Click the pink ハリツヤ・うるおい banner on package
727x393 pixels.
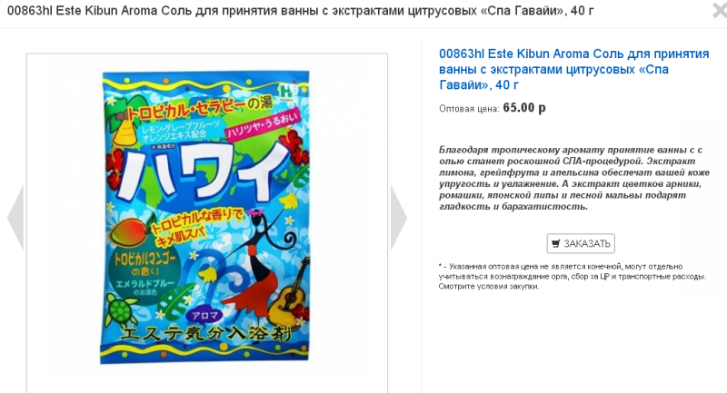coord(263,125)
